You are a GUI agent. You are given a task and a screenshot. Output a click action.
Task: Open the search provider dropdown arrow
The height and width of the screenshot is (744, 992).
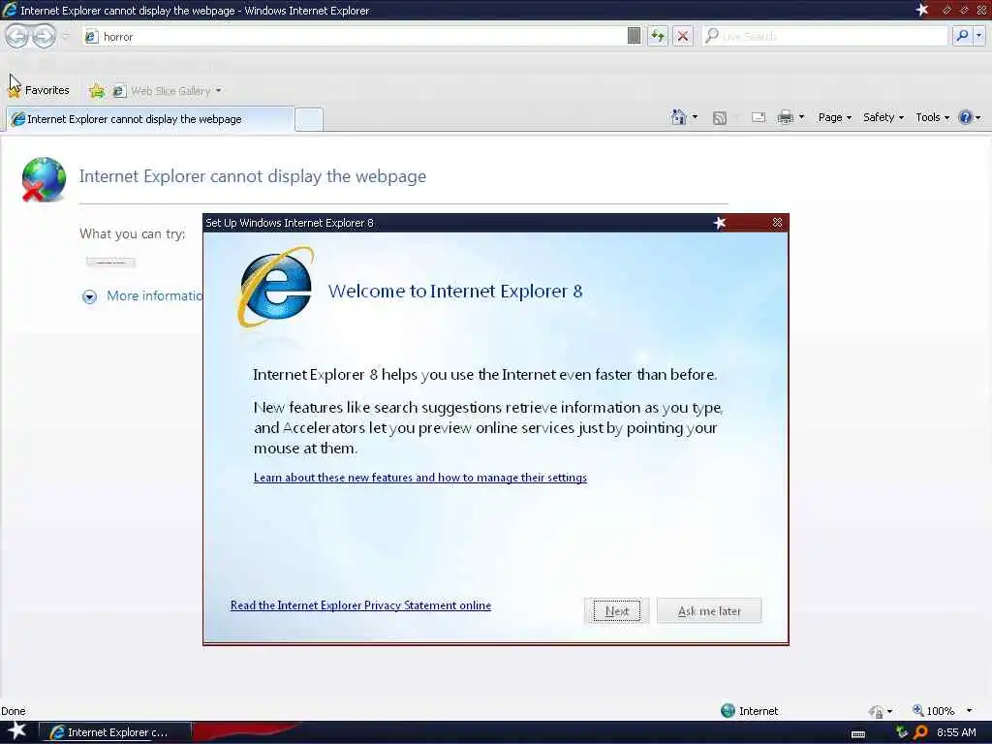coord(978,36)
